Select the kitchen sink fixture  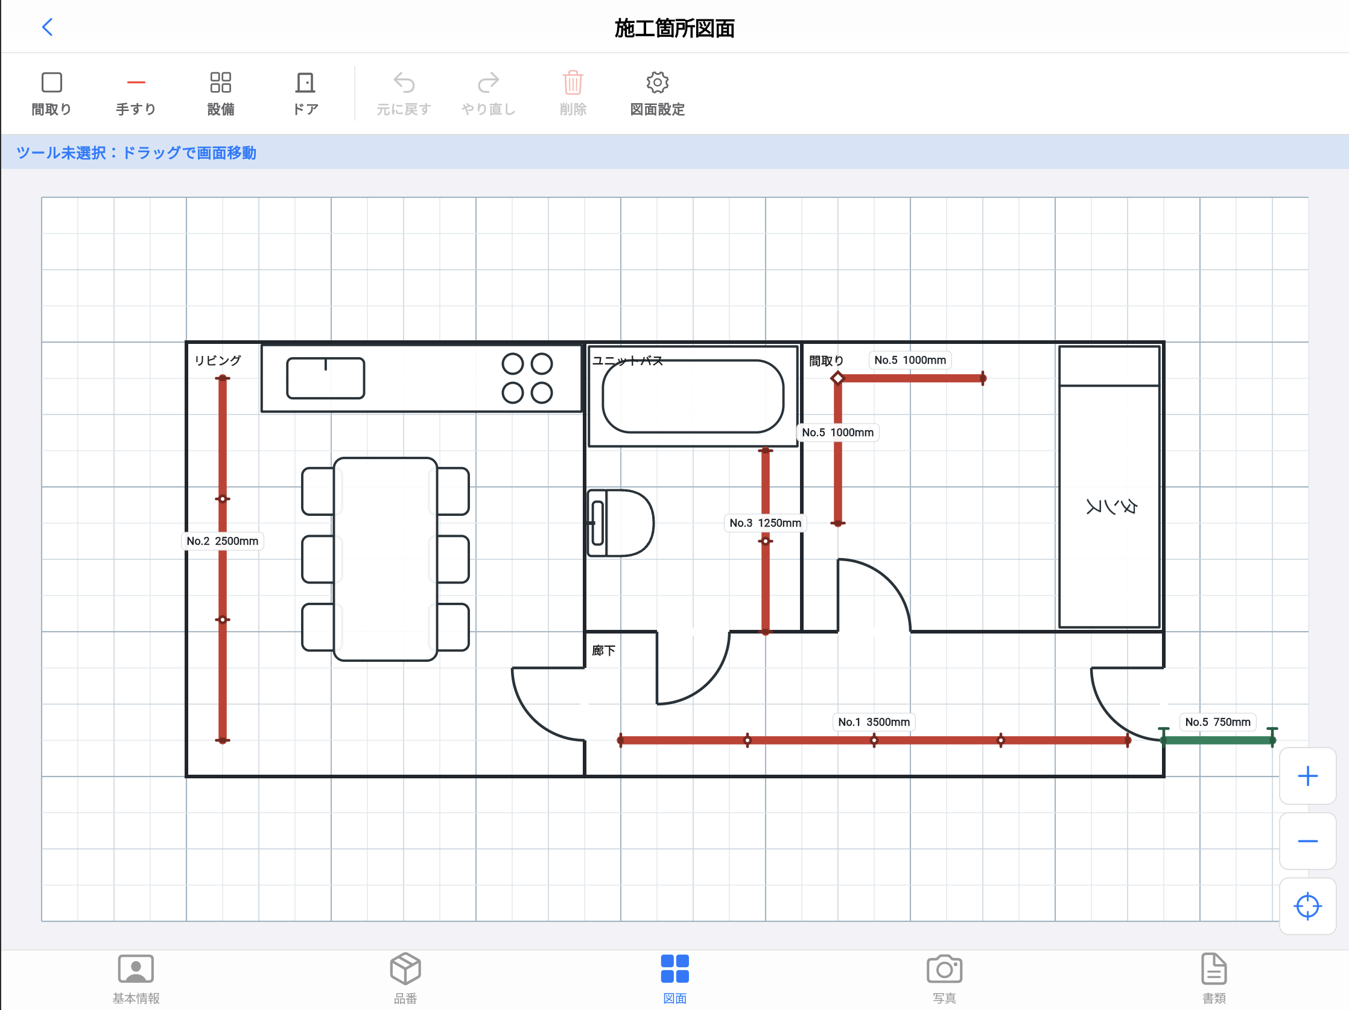point(326,378)
